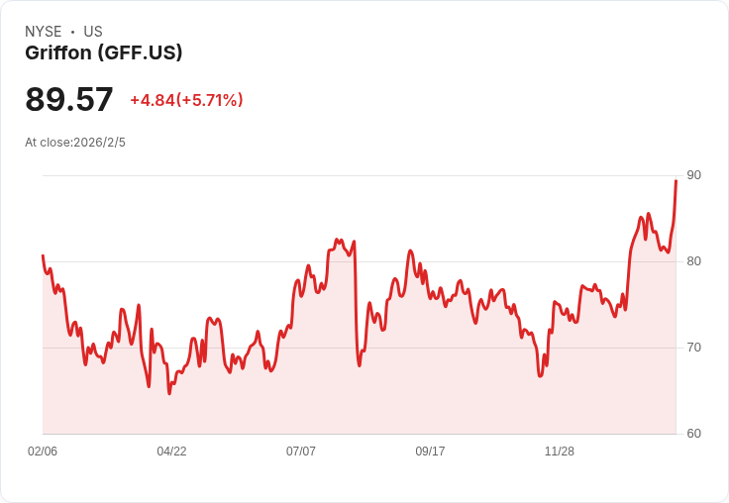Click the At close:2026/2/5 timestamp
This screenshot has height=503, width=729.
click(75, 143)
